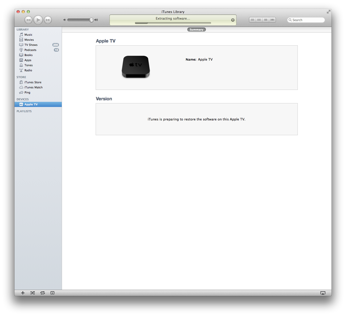The height and width of the screenshot is (316, 346).
Task: Toggle shuffle mode
Action: coord(32,293)
